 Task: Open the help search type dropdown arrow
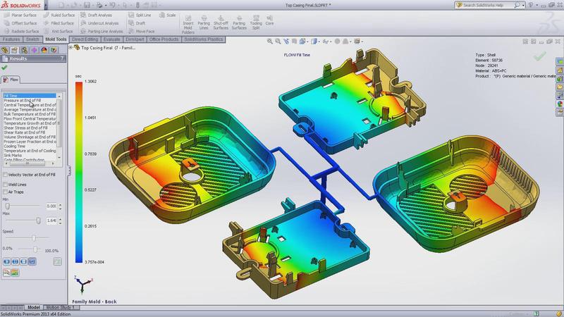(523, 5)
